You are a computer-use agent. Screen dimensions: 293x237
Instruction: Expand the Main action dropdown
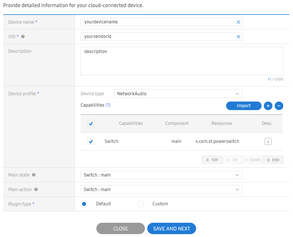click(162, 189)
